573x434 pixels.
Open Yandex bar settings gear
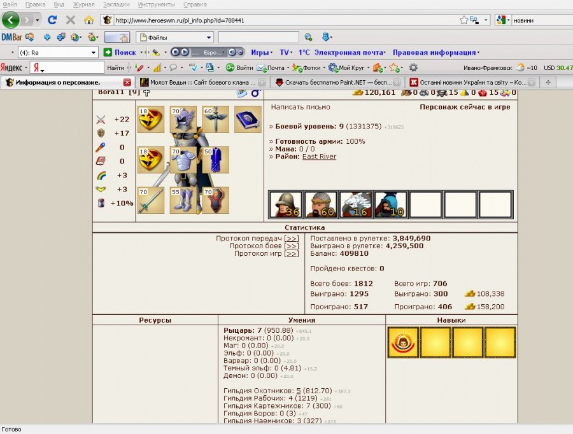tap(413, 67)
